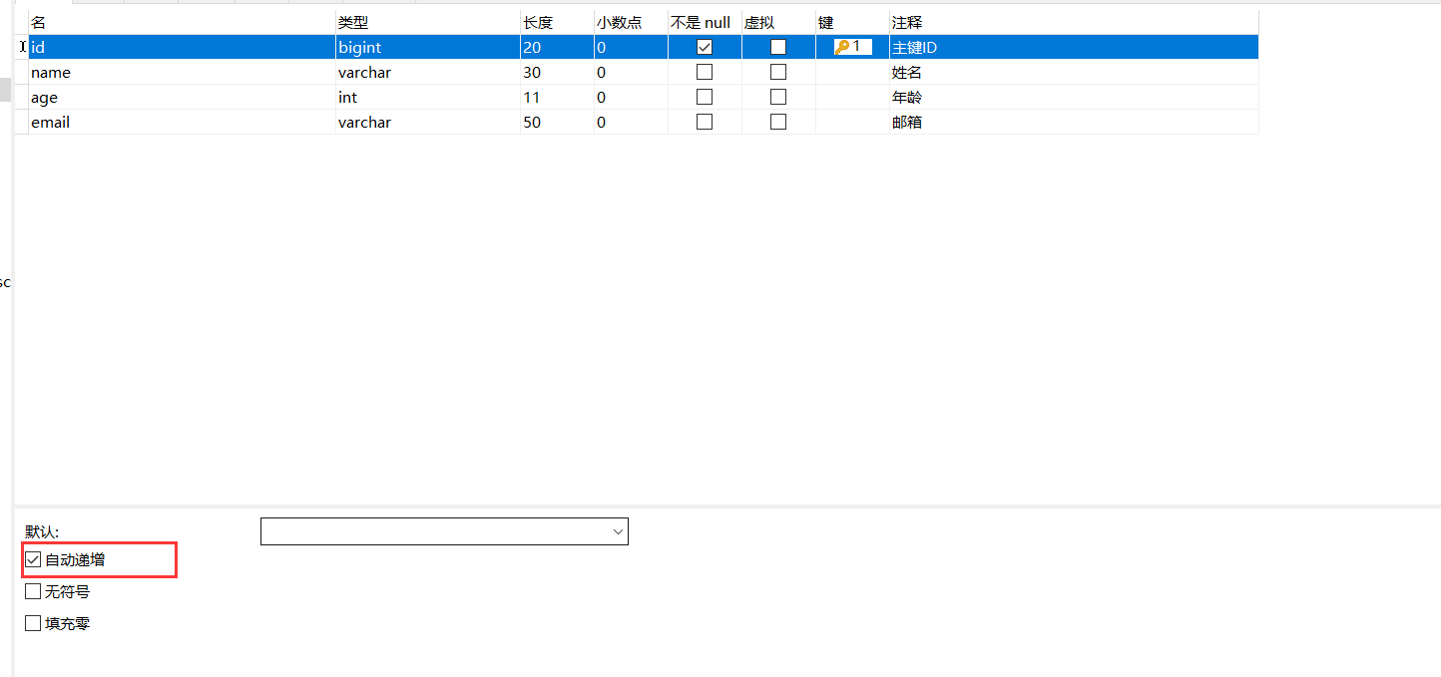Screen dimensions: 1441x677
Task: Click the 年龄 comment cell
Action: 1074,97
